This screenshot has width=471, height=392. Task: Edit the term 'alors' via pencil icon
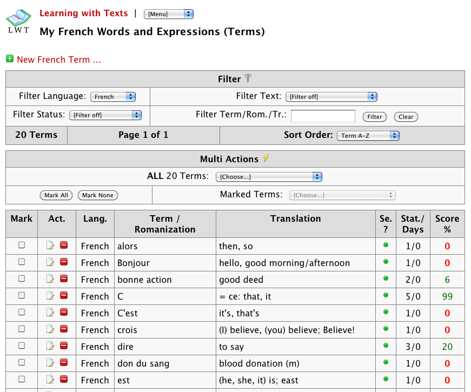coord(51,246)
